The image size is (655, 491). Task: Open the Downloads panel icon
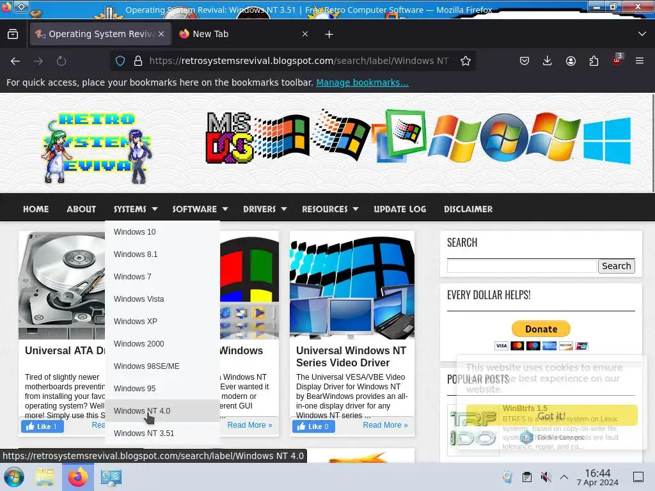tap(548, 61)
